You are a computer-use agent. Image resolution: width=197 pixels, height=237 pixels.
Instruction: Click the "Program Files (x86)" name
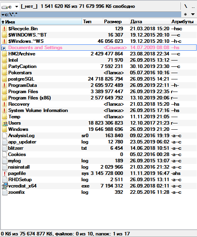pos(29,98)
